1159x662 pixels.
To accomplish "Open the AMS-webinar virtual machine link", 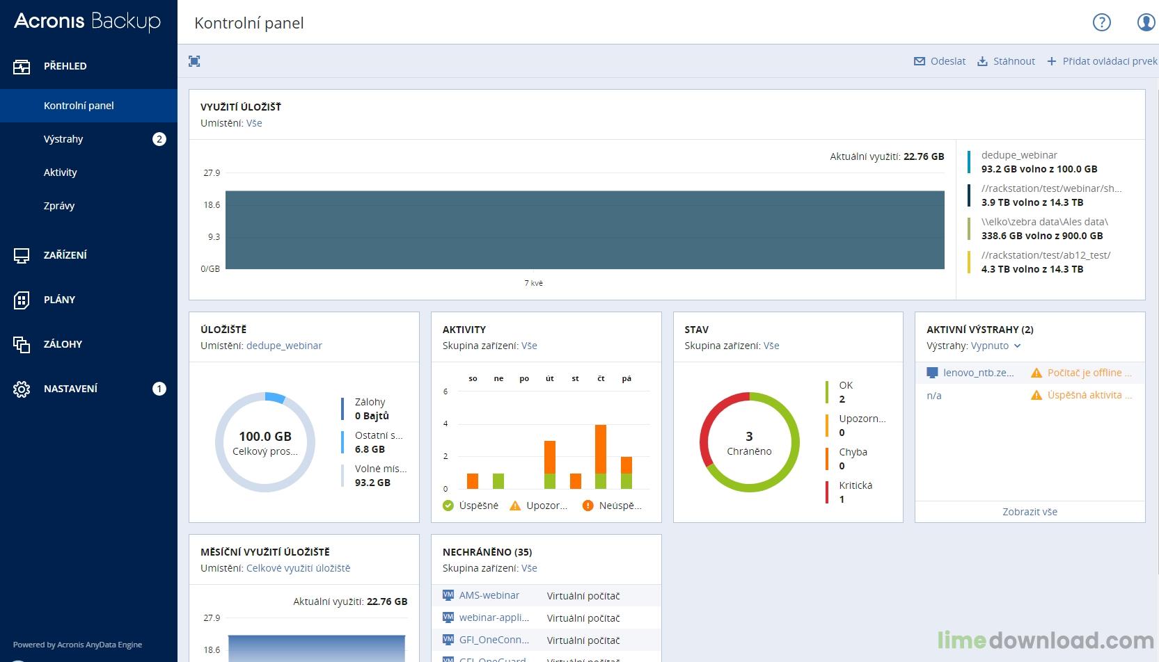I will (489, 595).
